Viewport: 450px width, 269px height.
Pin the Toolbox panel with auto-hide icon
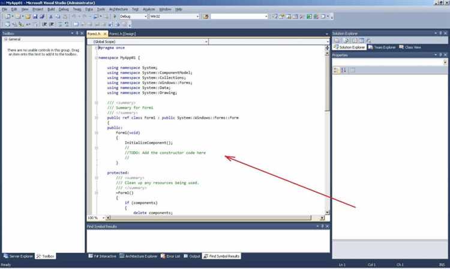point(77,33)
